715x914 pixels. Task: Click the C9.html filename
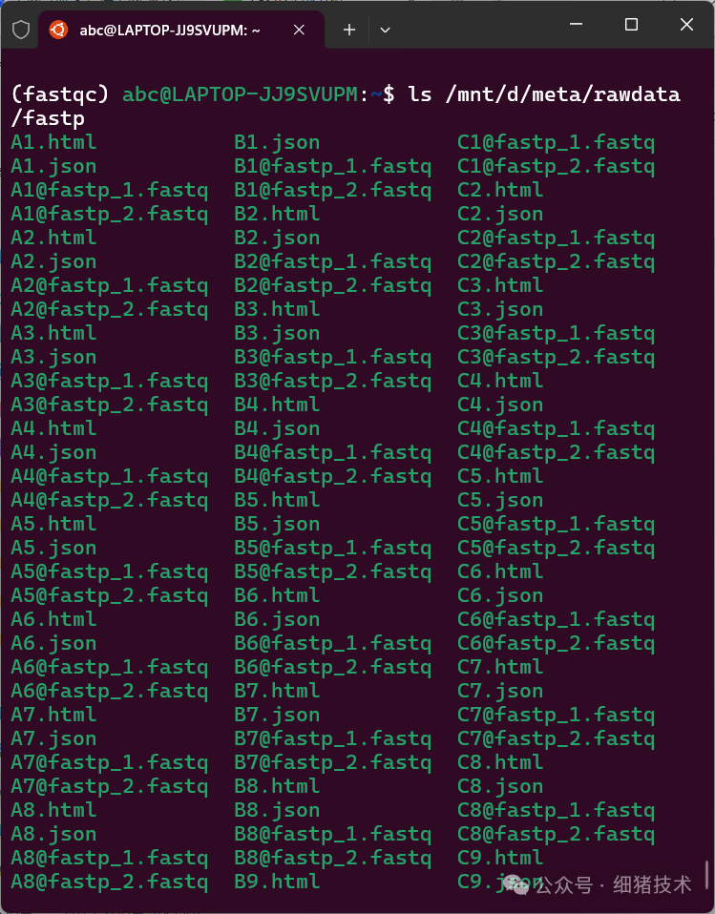point(499,857)
